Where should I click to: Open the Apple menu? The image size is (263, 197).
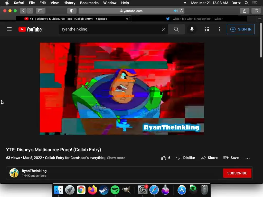click(x=7, y=3)
